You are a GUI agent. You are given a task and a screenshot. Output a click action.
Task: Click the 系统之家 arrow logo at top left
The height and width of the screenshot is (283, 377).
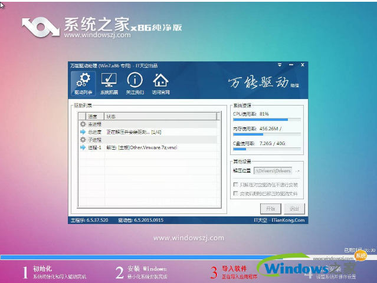(41, 27)
